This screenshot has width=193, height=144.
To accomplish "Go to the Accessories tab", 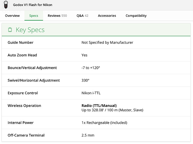I will click(x=107, y=16).
